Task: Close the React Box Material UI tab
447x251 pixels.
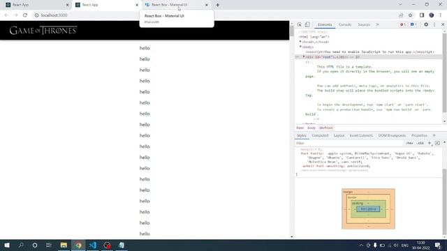Action: (x=207, y=5)
